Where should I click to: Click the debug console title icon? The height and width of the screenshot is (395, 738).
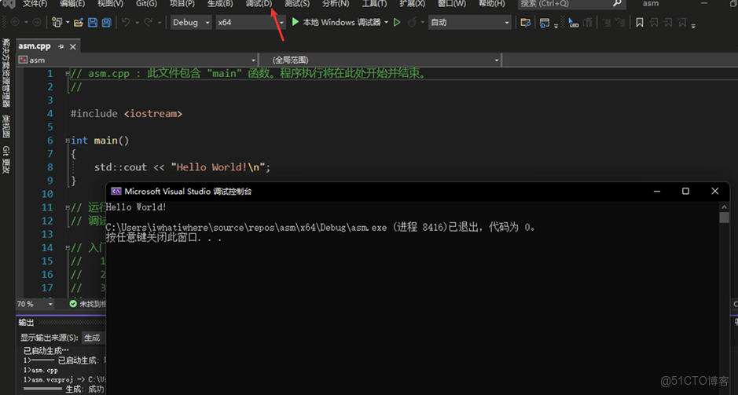[116, 192]
